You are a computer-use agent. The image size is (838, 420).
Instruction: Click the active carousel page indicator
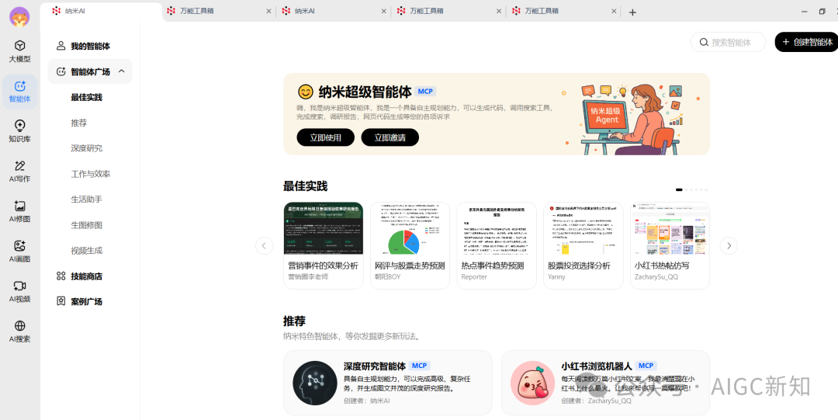click(x=679, y=189)
